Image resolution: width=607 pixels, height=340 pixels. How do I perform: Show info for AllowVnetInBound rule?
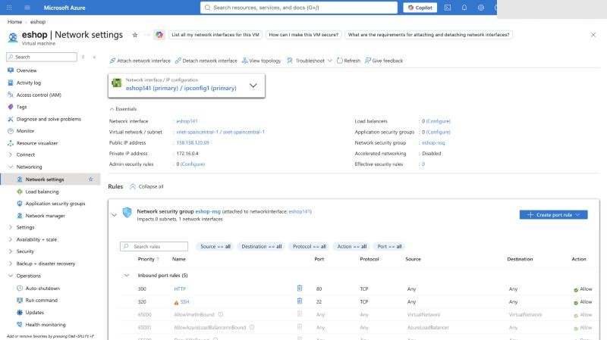(220, 314)
